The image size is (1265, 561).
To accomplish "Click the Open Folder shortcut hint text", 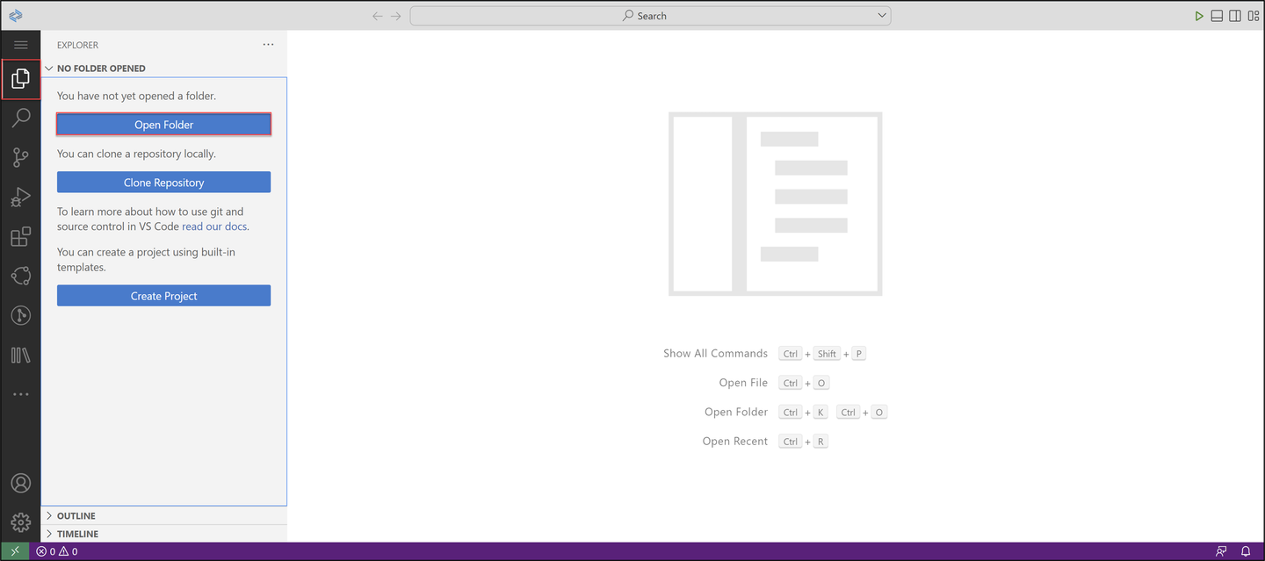I will 736,412.
